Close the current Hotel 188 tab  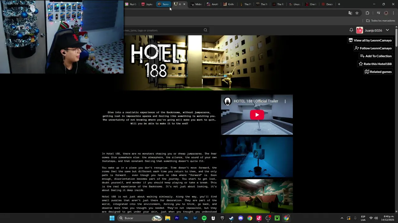click(184, 4)
